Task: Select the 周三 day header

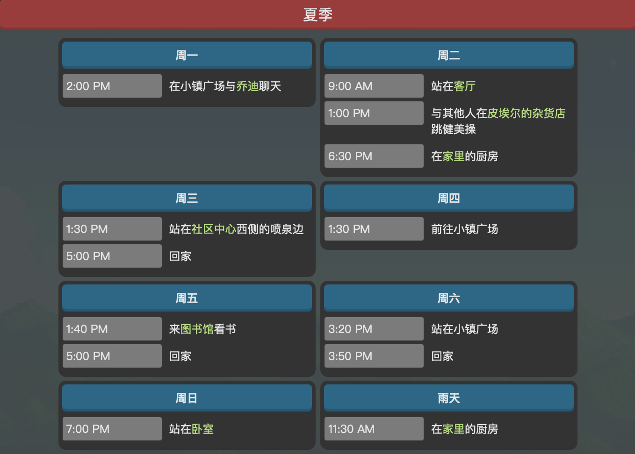Action: pyautogui.click(x=187, y=198)
